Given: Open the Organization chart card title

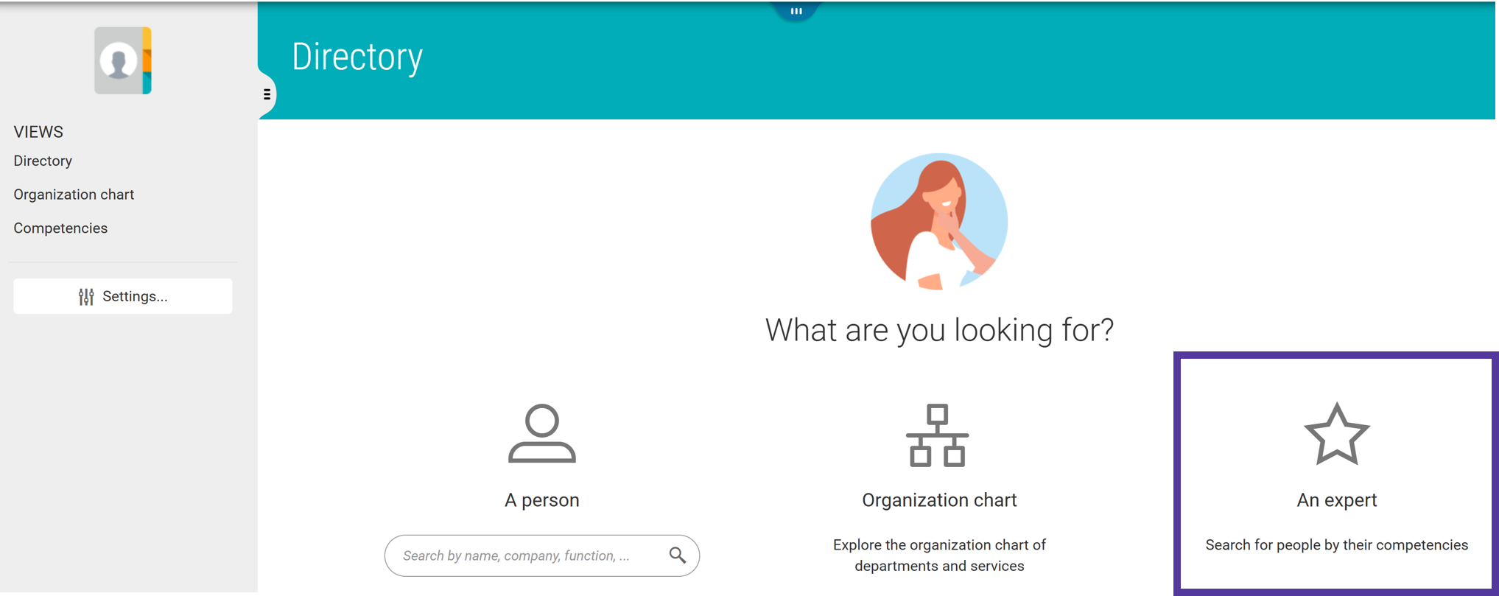Looking at the screenshot, I should tap(939, 500).
